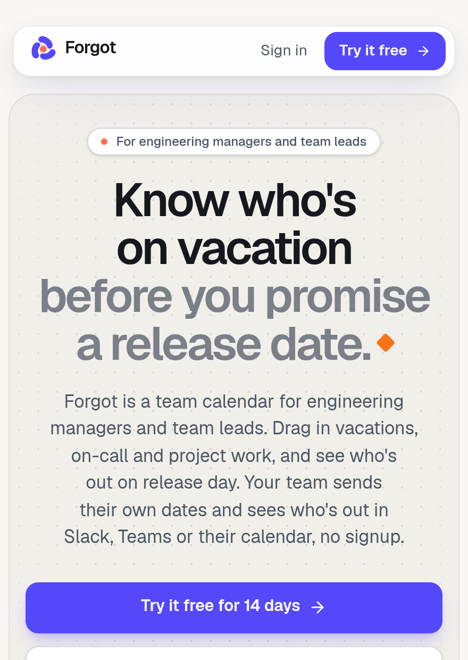Click the on vacation headline line

tap(234, 249)
